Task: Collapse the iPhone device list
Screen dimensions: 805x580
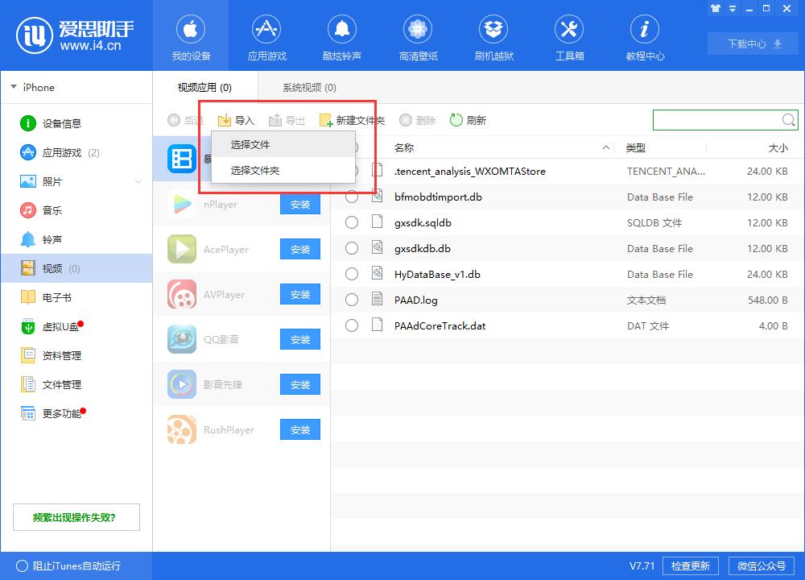Action: tap(14, 87)
